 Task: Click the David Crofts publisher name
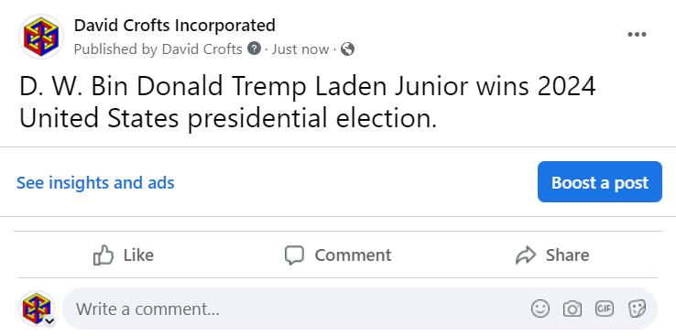pyautogui.click(x=202, y=49)
